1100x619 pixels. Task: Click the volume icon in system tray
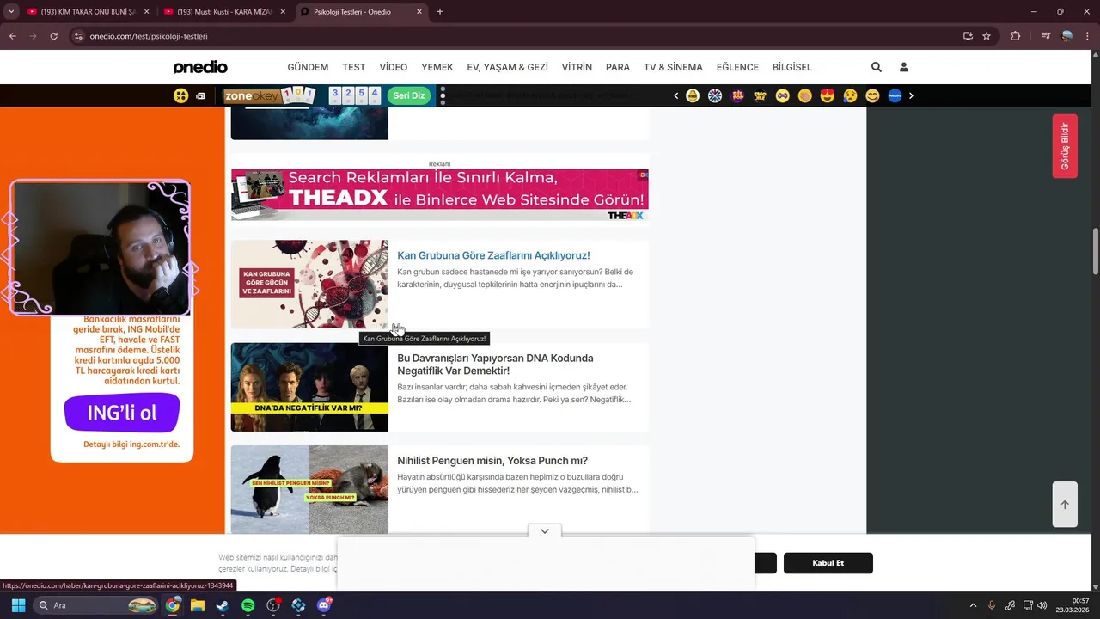pyautogui.click(x=1042, y=605)
